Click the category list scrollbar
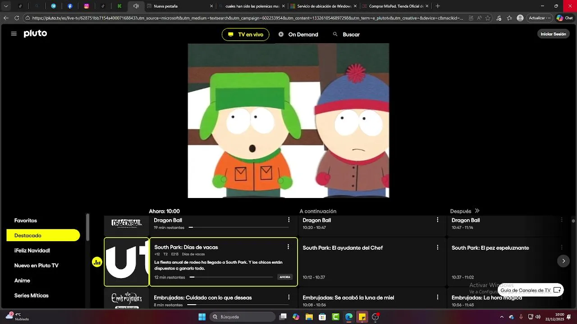 (87, 227)
